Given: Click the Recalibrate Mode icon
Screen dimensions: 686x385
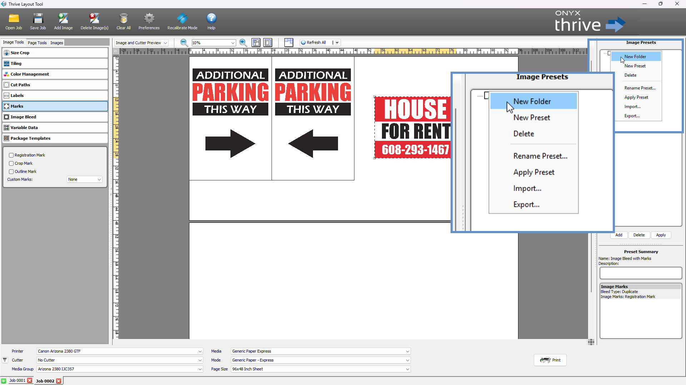Looking at the screenshot, I should coord(182,19).
